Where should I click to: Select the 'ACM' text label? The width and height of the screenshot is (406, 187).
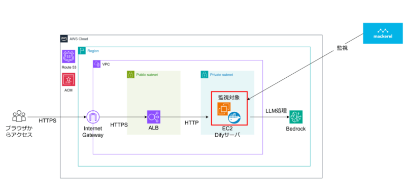click(x=69, y=90)
